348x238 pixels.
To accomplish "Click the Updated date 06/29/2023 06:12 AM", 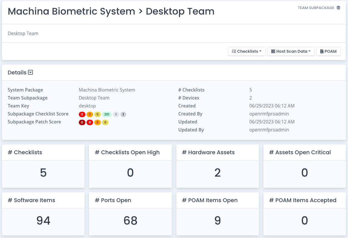I will 272,122.
